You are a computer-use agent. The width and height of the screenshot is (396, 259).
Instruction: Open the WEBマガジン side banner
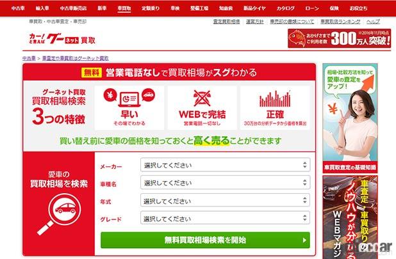[x=350, y=217]
